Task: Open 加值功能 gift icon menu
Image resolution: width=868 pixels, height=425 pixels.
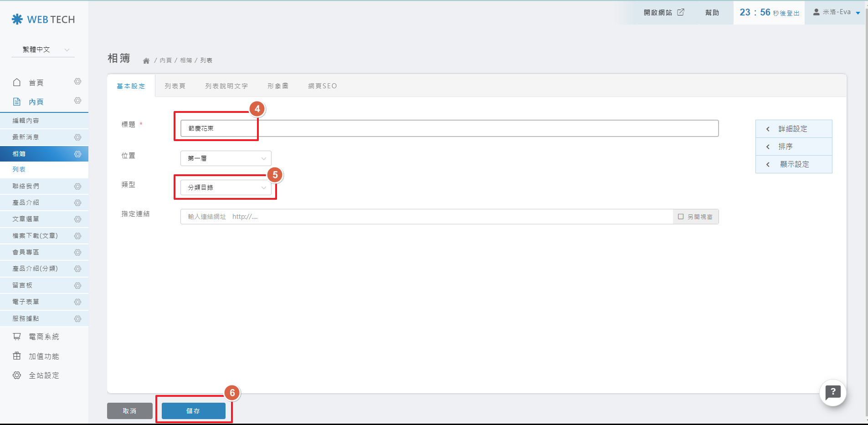Action: 44,356
